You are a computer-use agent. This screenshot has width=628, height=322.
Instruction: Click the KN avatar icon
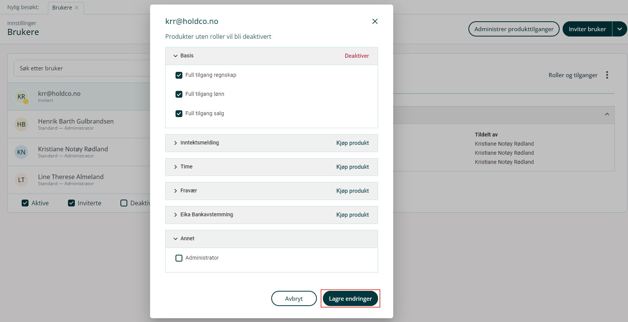coord(21,152)
